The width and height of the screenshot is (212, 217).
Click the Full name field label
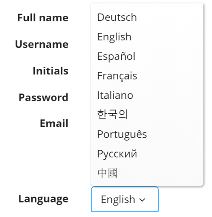(x=43, y=18)
